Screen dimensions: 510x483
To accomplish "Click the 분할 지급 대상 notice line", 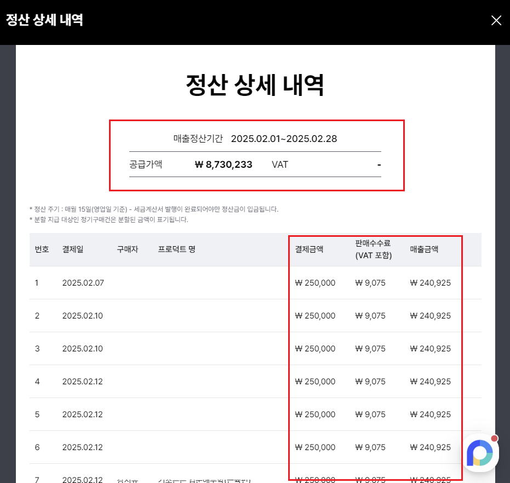I will coord(108,220).
